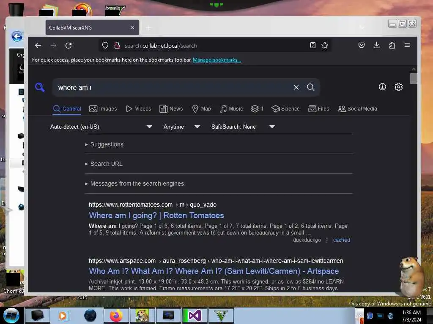This screenshot has height=324, width=433.
Task: Click the address bar URL field
Action: point(215,46)
